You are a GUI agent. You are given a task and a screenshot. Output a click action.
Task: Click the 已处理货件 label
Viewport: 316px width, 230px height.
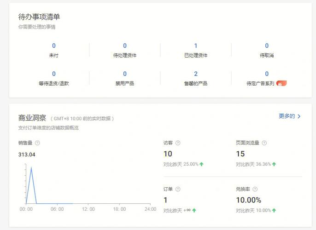click(196, 55)
